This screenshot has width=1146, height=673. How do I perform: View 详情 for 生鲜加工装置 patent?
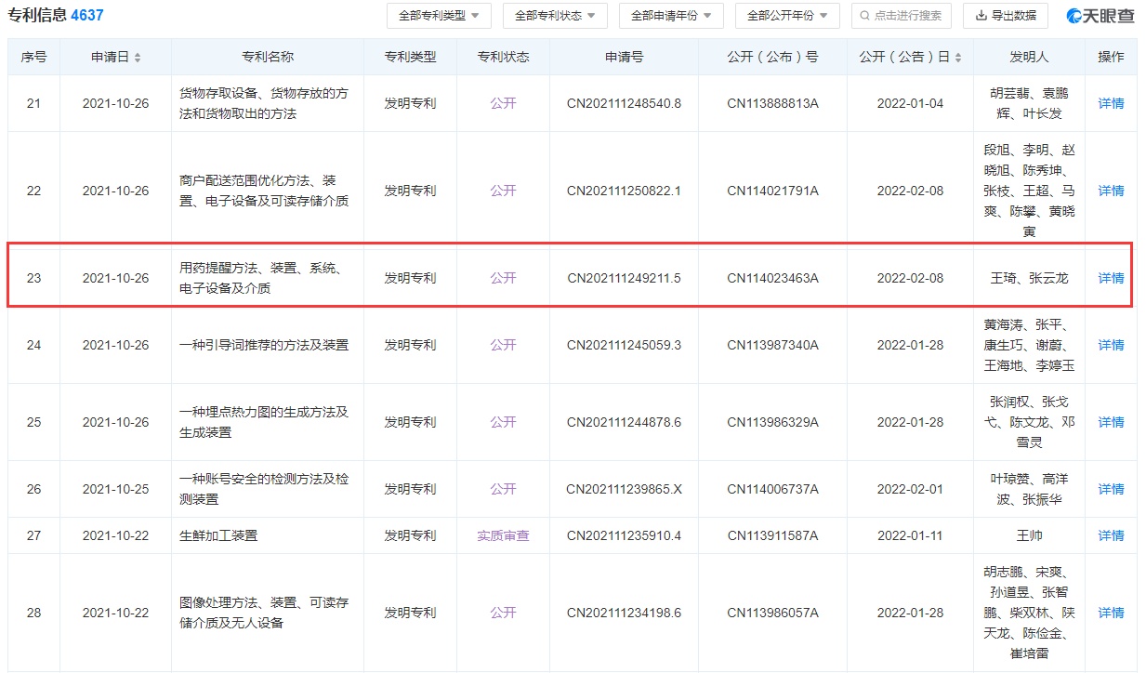(1111, 535)
